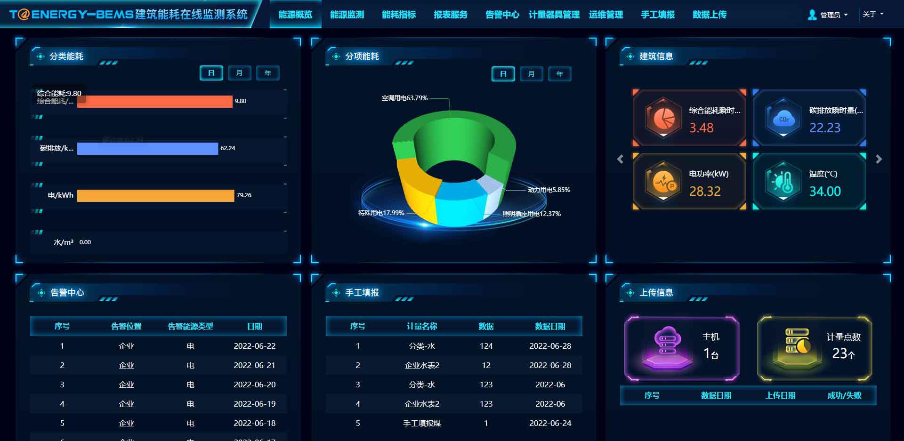The image size is (904, 441).
Task: Select first alarm row dated 2022-06-22
Action: [158, 346]
